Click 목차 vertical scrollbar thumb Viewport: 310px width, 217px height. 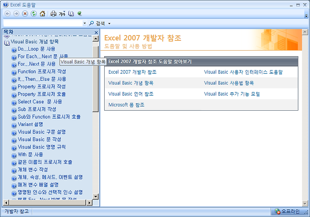96,79
